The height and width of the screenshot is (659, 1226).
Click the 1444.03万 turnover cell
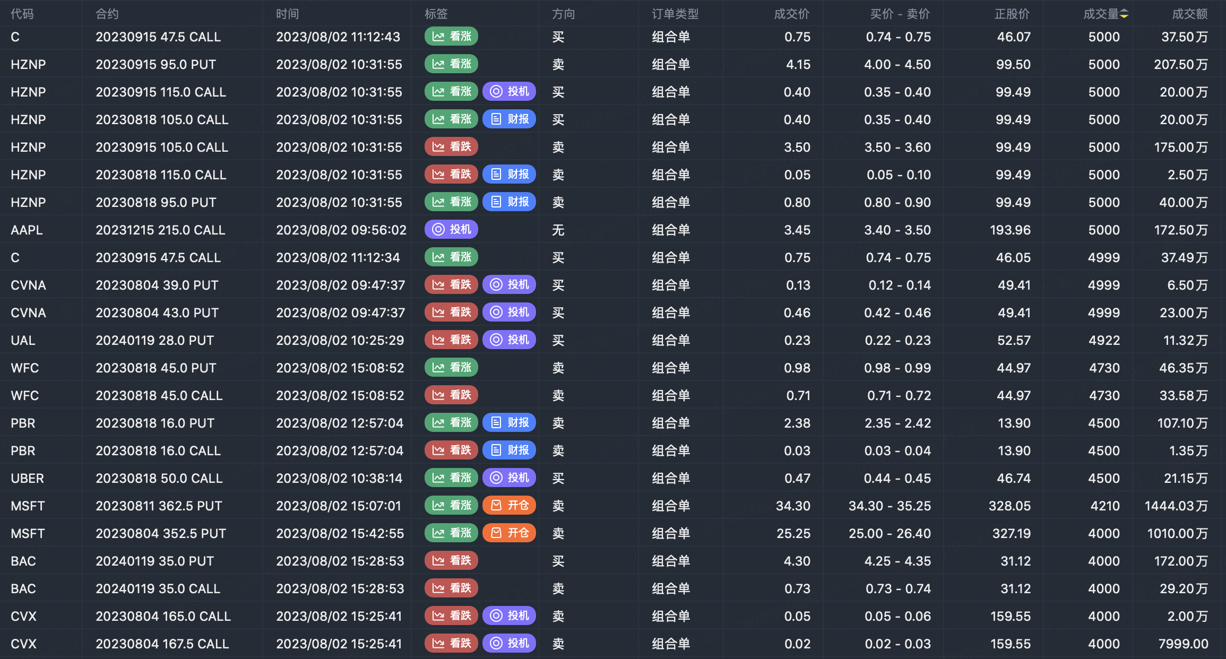(x=1176, y=506)
